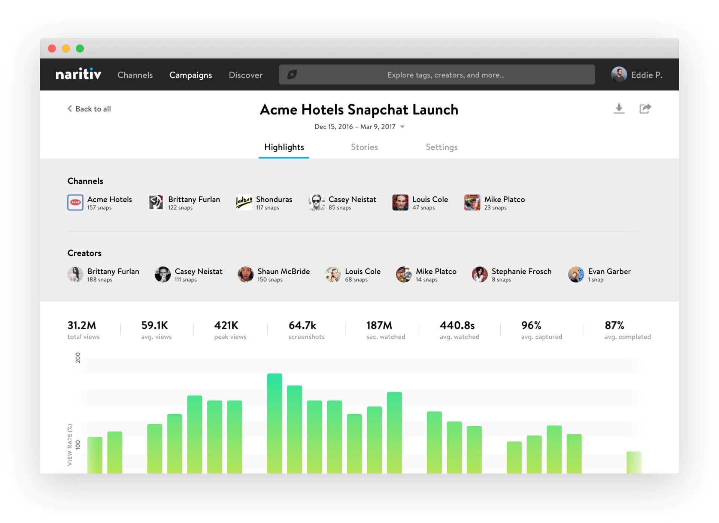
Task: Click the Creators section heading
Action: coord(84,253)
